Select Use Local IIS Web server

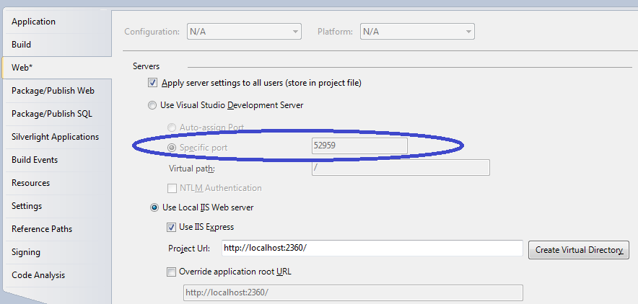tap(154, 207)
